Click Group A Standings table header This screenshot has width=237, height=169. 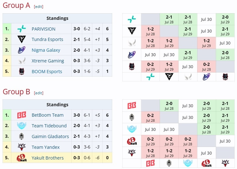coord(57,18)
